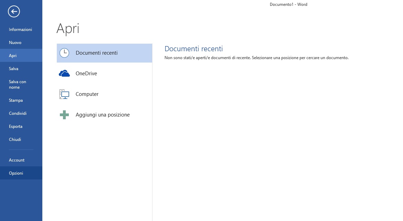403x221 pixels.
Task: Select Nuovo to create a new document
Action: (x=15, y=43)
